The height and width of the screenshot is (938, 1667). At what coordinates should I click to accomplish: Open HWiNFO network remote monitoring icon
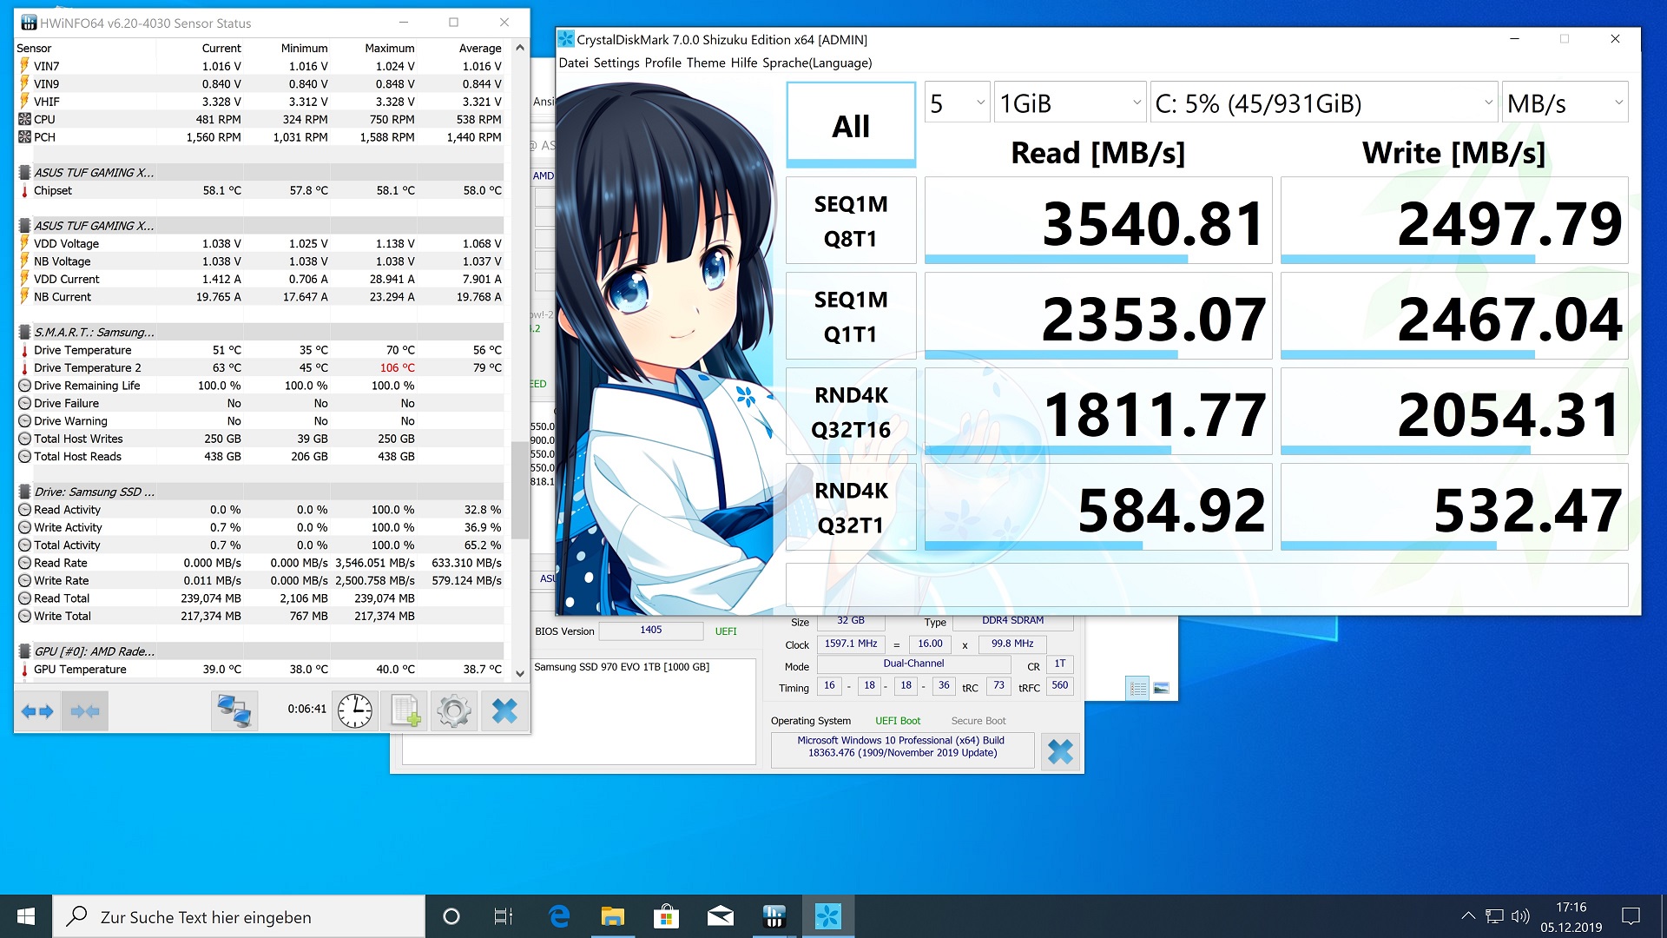234,711
